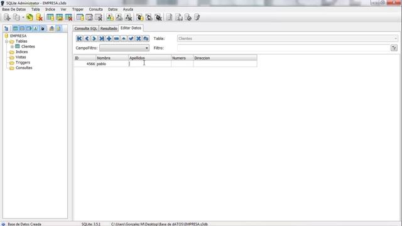Click the create view toolbar icon
This screenshot has width=402, height=226.
click(x=110, y=17)
